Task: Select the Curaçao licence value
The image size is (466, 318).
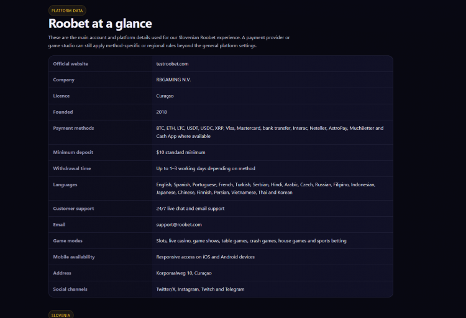Action: [x=165, y=96]
